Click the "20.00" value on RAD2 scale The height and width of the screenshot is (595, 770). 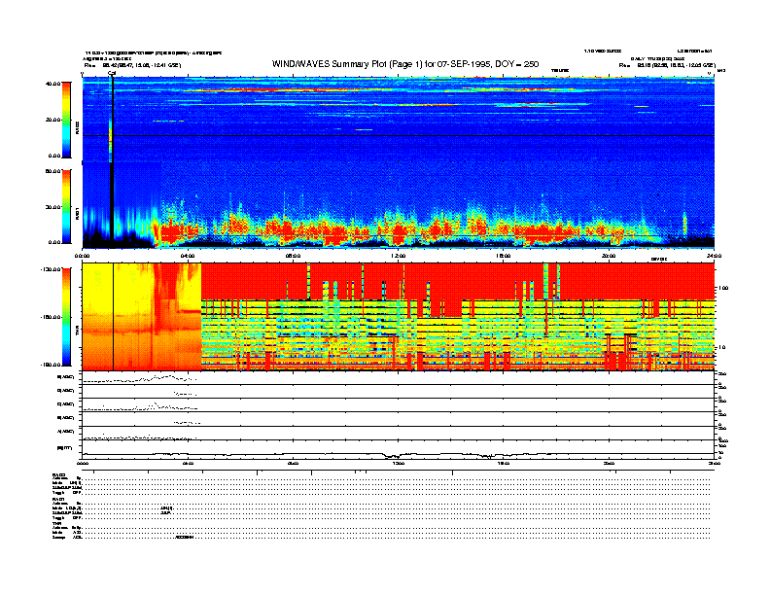click(54, 120)
